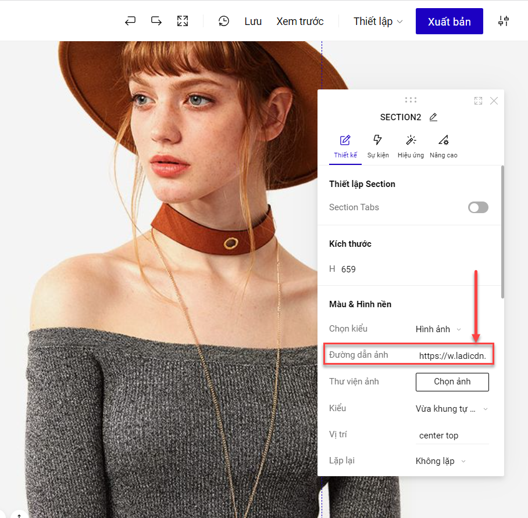Switch to the Sự kiện tab

click(x=378, y=146)
